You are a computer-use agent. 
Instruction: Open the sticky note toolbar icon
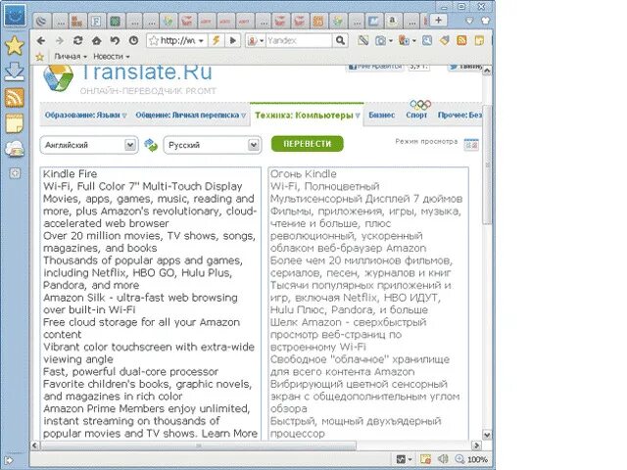[479, 40]
